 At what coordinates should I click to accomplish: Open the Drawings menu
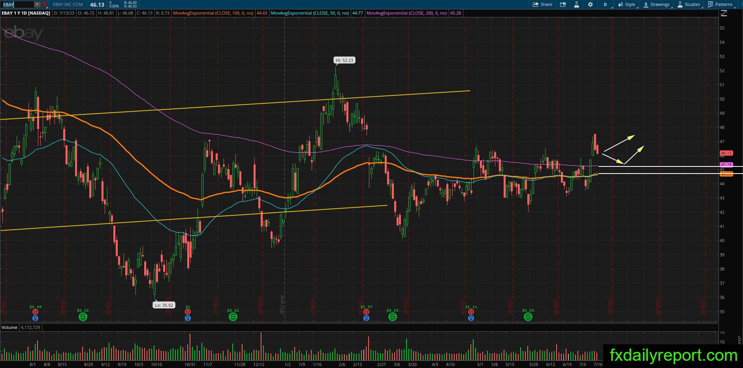pos(656,4)
